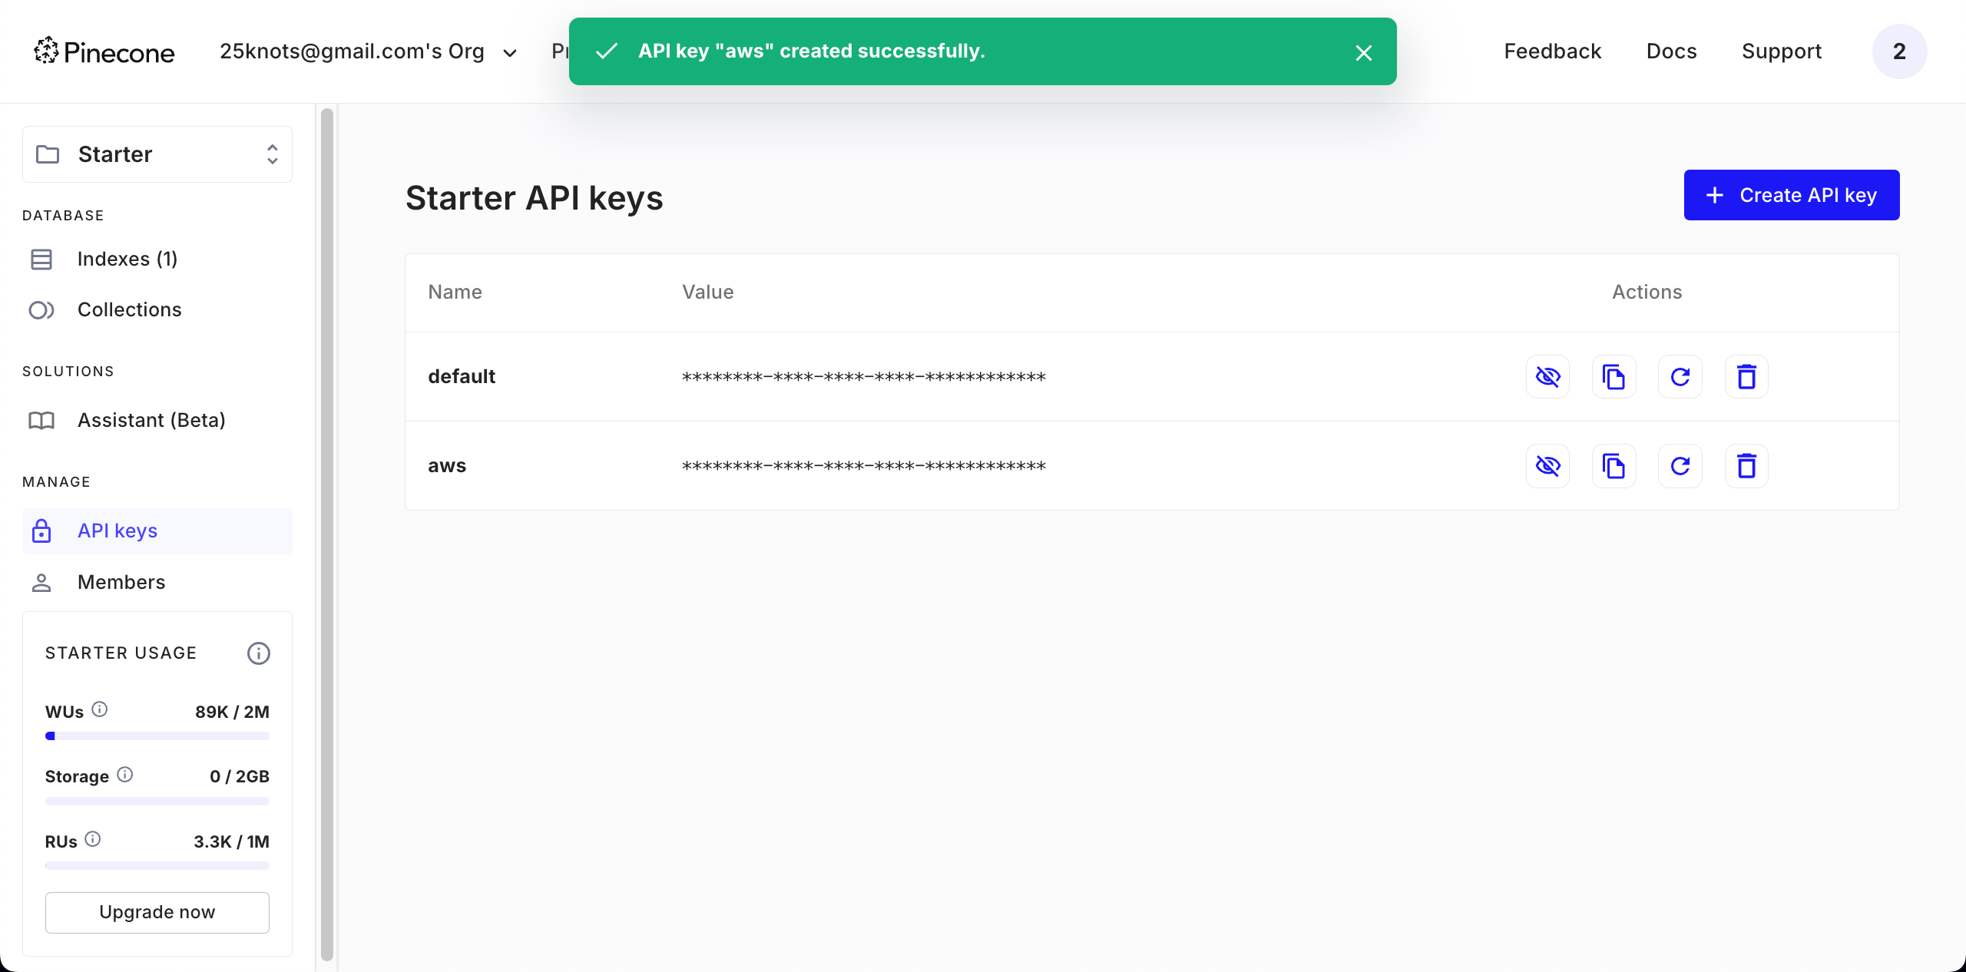The image size is (1966, 972).
Task: Rotate the aws API key
Action: point(1680,466)
